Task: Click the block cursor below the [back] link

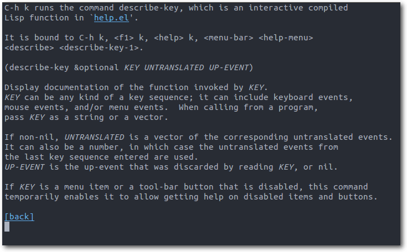Action: [7, 227]
